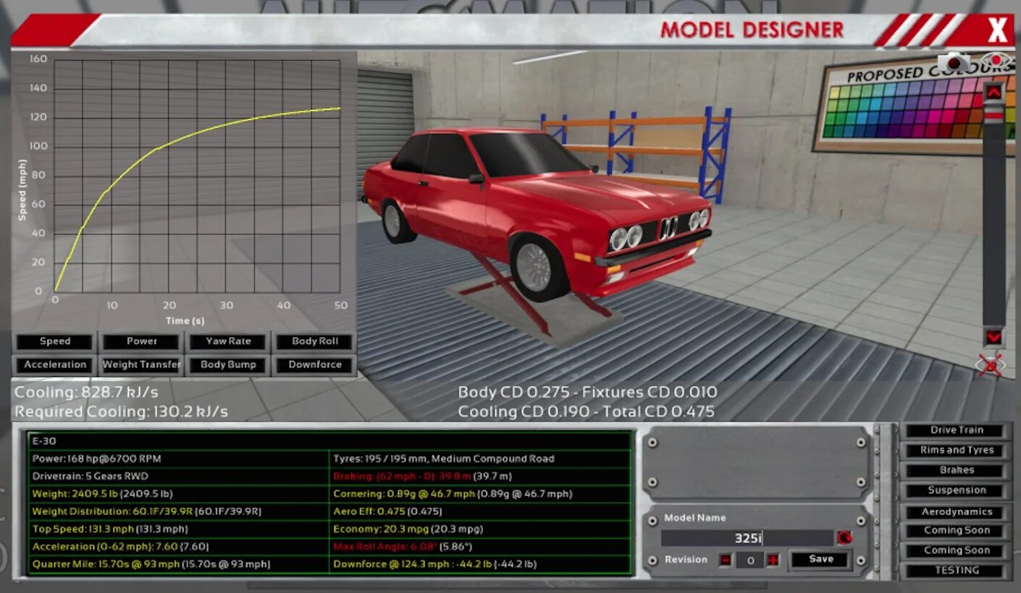Open the TESTING section
This screenshot has height=593, width=1021.
[957, 571]
